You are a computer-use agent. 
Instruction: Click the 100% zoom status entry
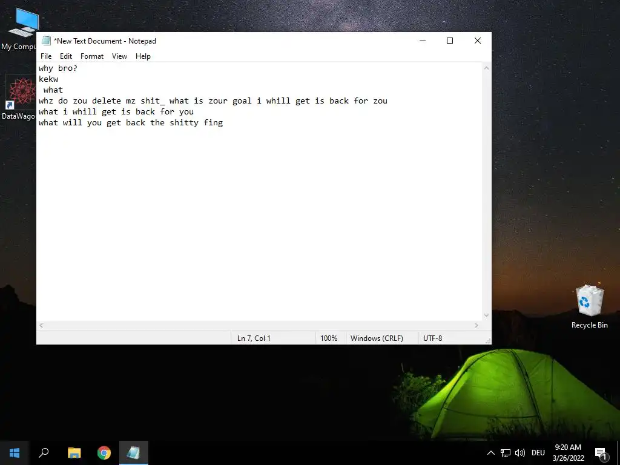pyautogui.click(x=329, y=338)
